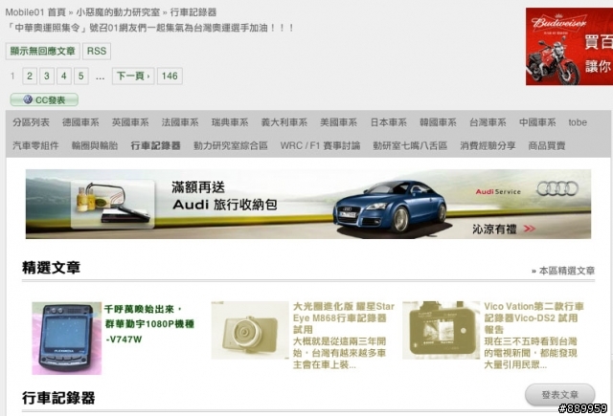
Task: Select WRC / F1 賽事討論 category
Action: (320, 145)
